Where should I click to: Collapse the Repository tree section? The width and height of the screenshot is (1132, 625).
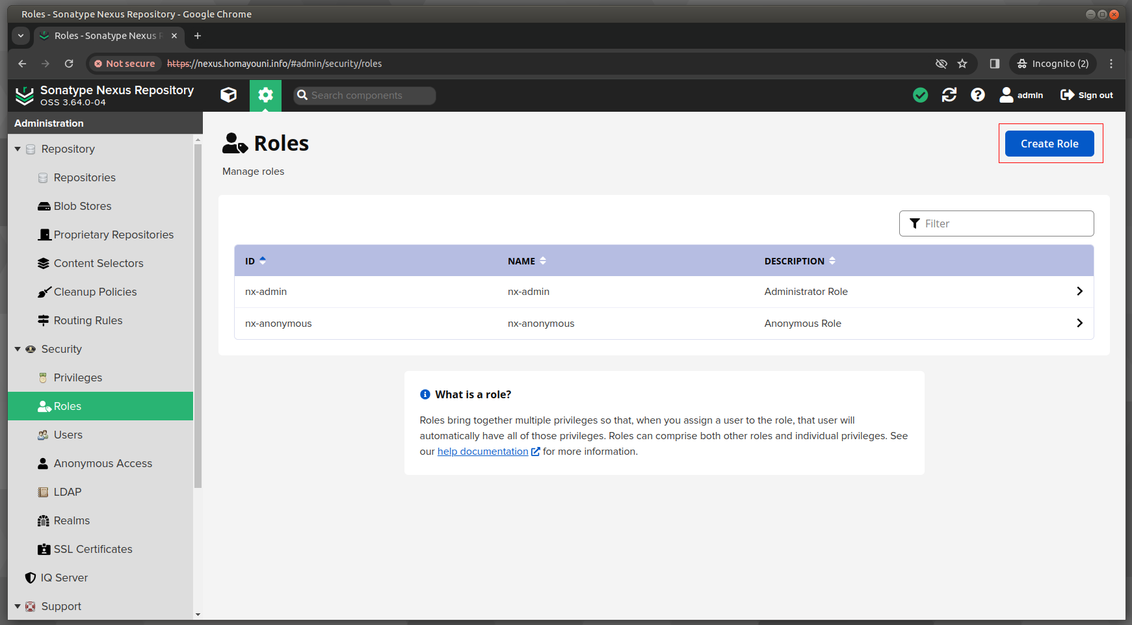point(18,149)
